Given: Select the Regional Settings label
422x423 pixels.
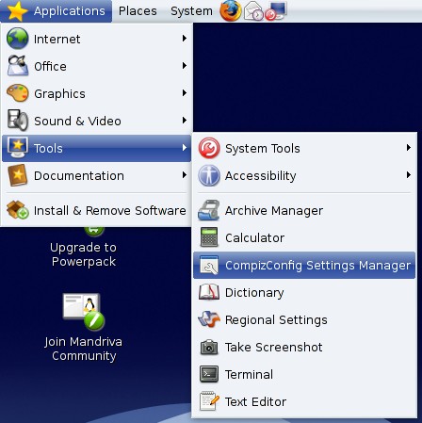Looking at the screenshot, I should tap(276, 320).
